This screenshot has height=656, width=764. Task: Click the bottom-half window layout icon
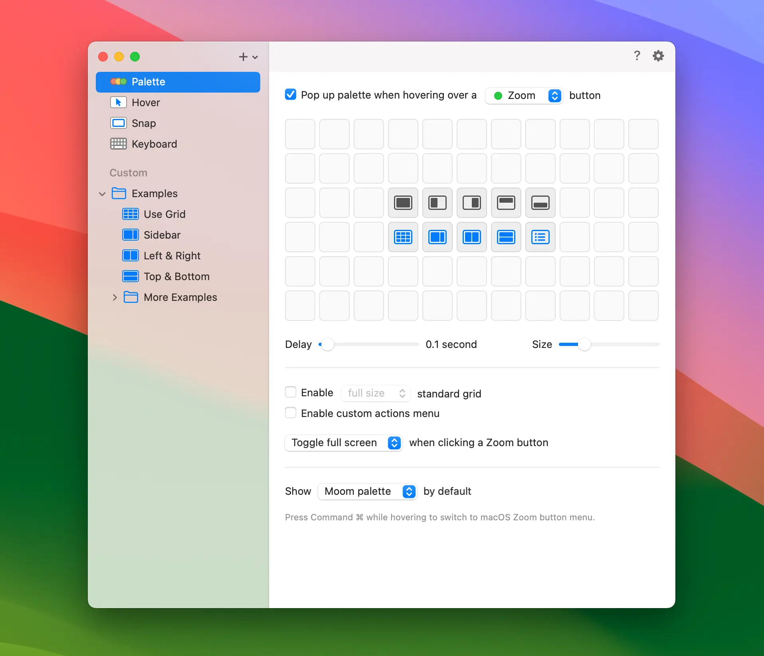click(x=540, y=203)
